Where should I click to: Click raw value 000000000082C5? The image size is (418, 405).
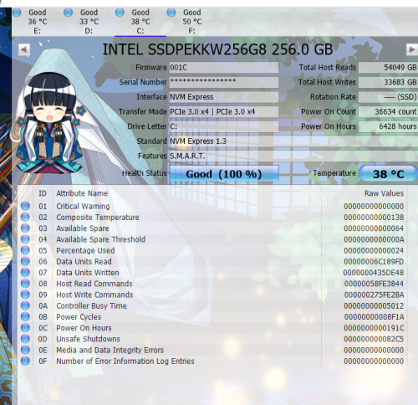(x=374, y=339)
